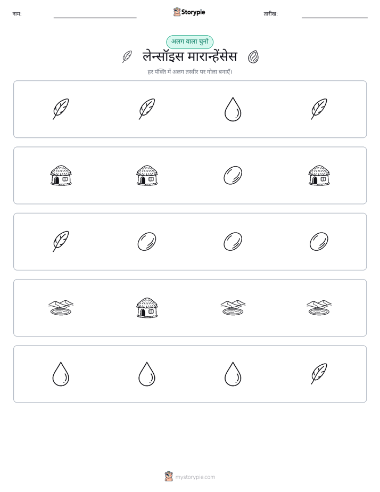Click the worksheet title लेन्सॉइस मारान्हेंसेस
The height and width of the screenshot is (492, 380).
pos(189,57)
